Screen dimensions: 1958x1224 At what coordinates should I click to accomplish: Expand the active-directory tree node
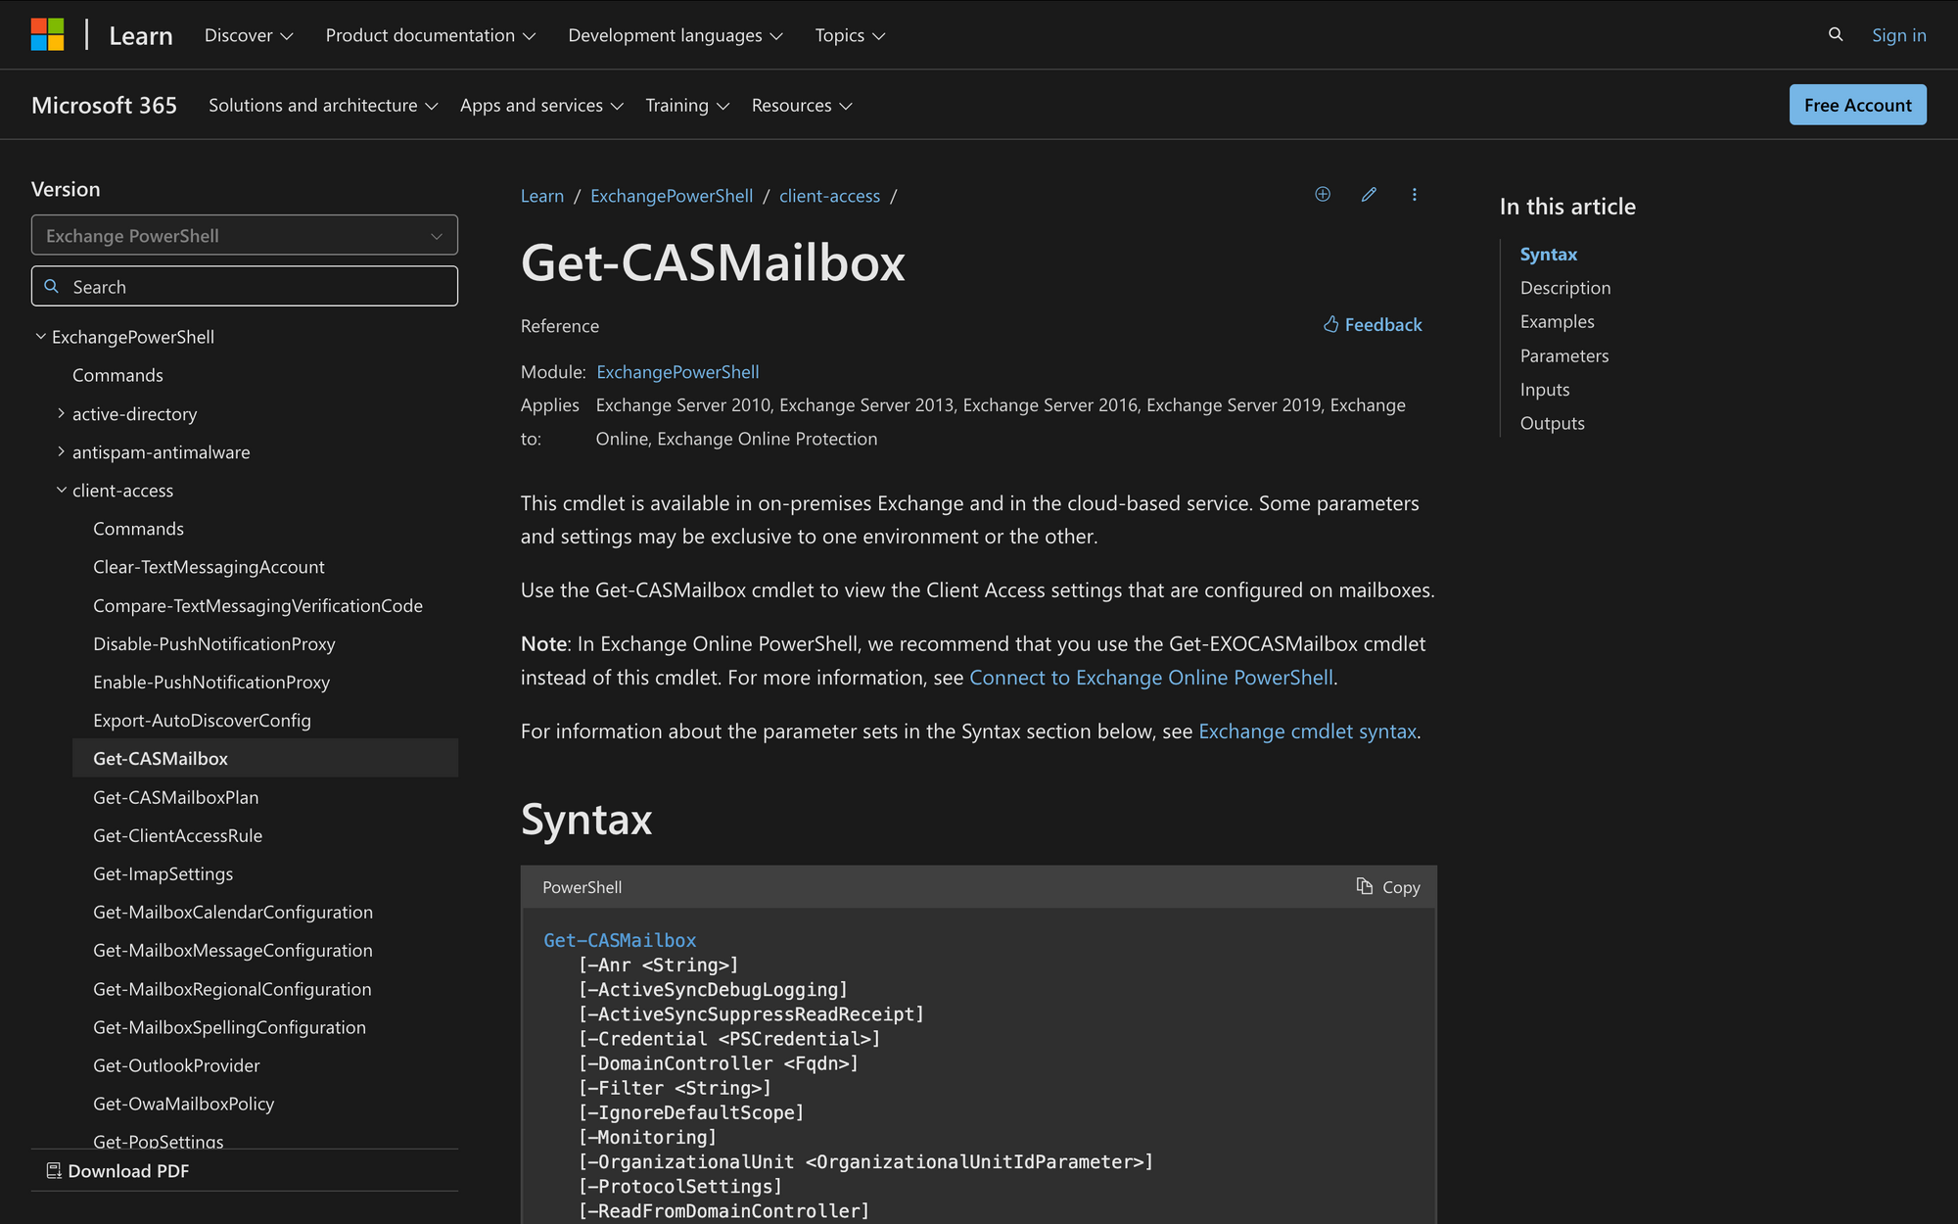point(62,413)
